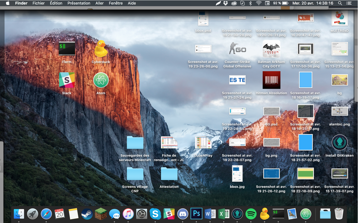Viewport: 358px width, 223px height.
Task: Open the Fichier menu
Action: tap(38, 3)
